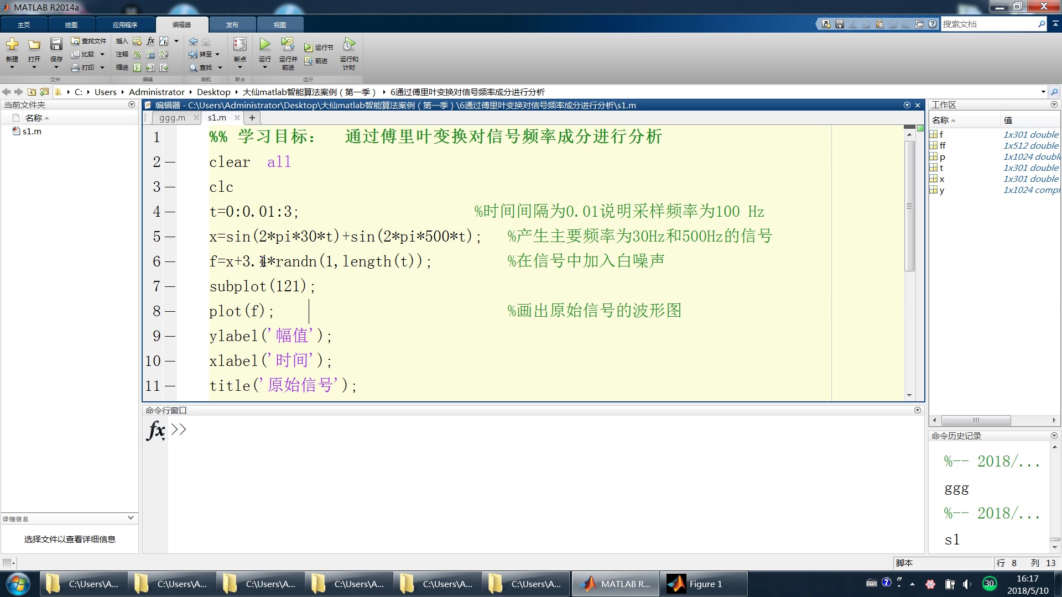The width and height of the screenshot is (1062, 597).
Task: Click the add new tab plus button
Action: [x=252, y=118]
